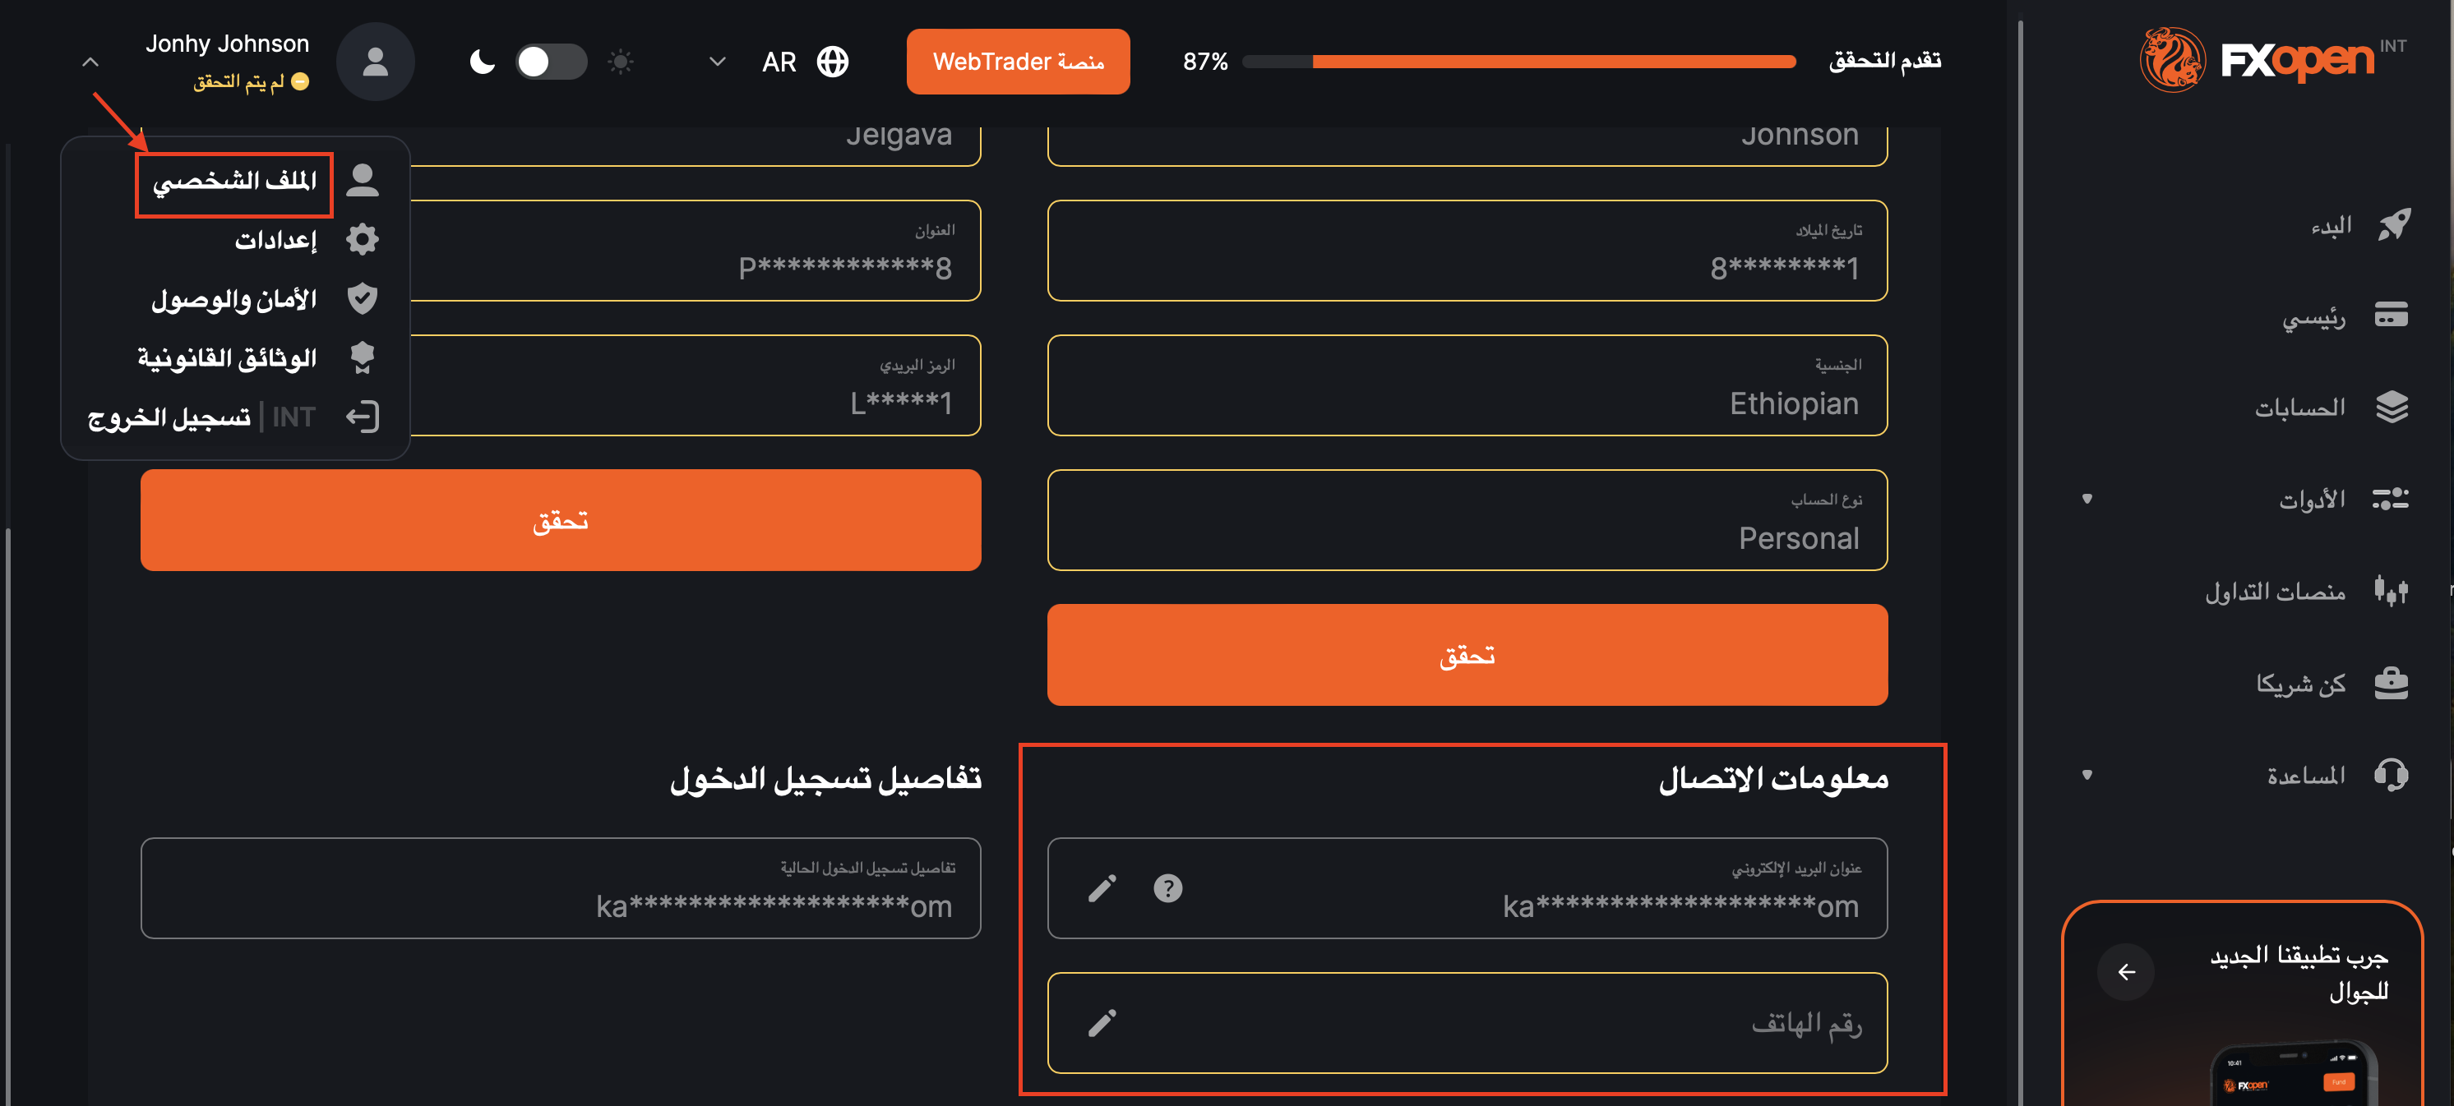Click the question mark help icon beside email
2454x1106 pixels.
point(1167,888)
